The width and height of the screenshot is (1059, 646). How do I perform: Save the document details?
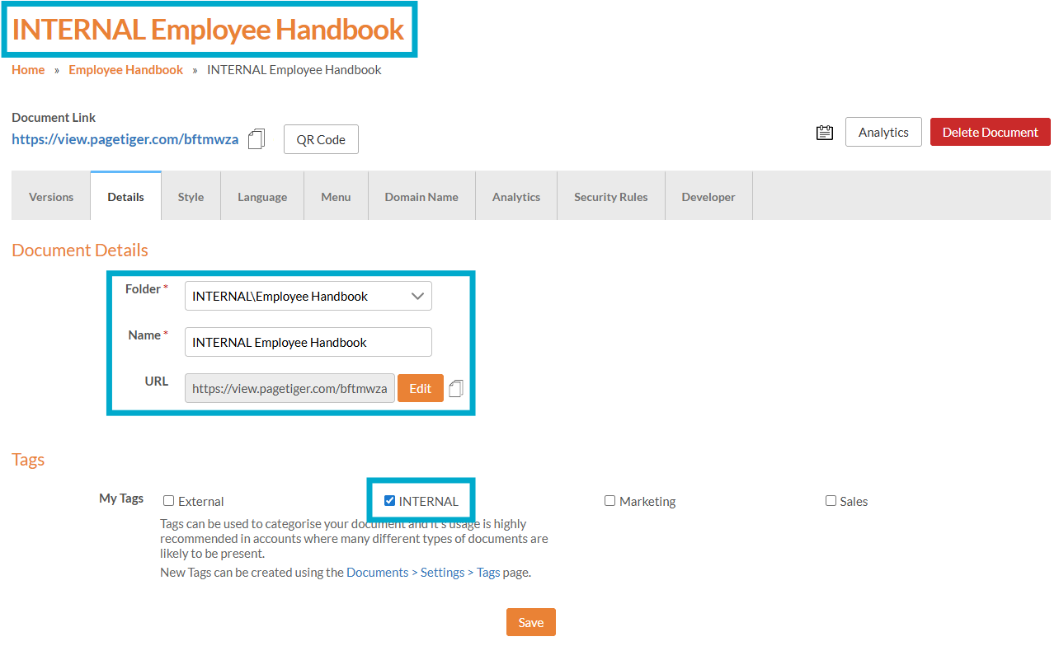(531, 622)
